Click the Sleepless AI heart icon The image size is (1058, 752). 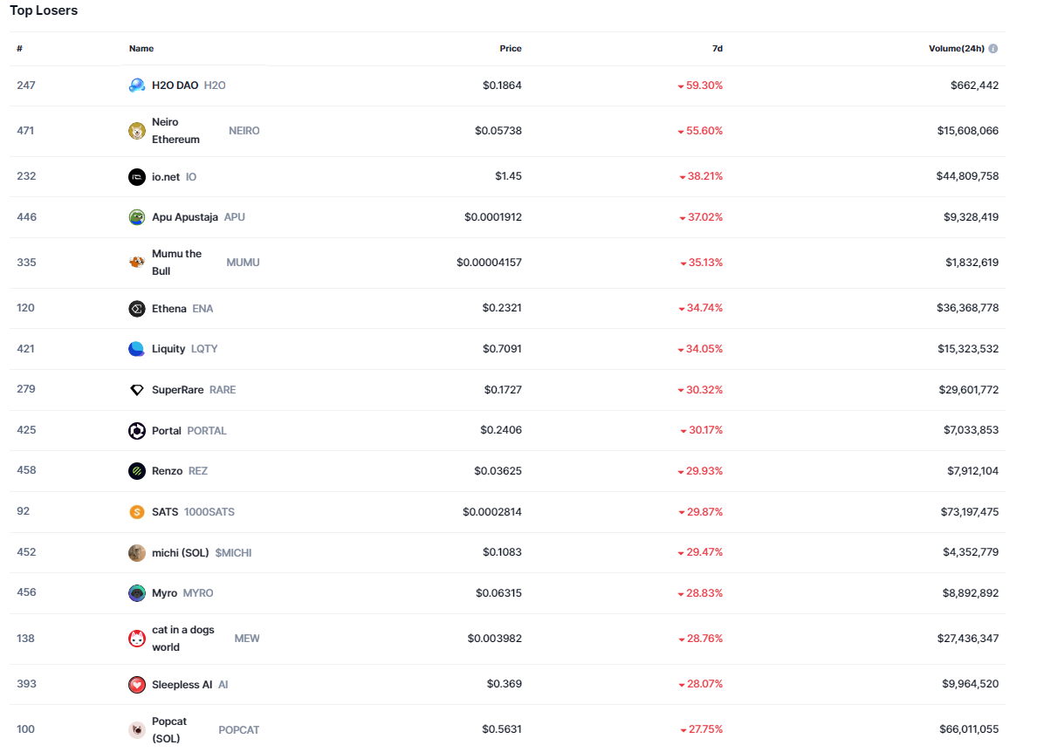point(137,685)
